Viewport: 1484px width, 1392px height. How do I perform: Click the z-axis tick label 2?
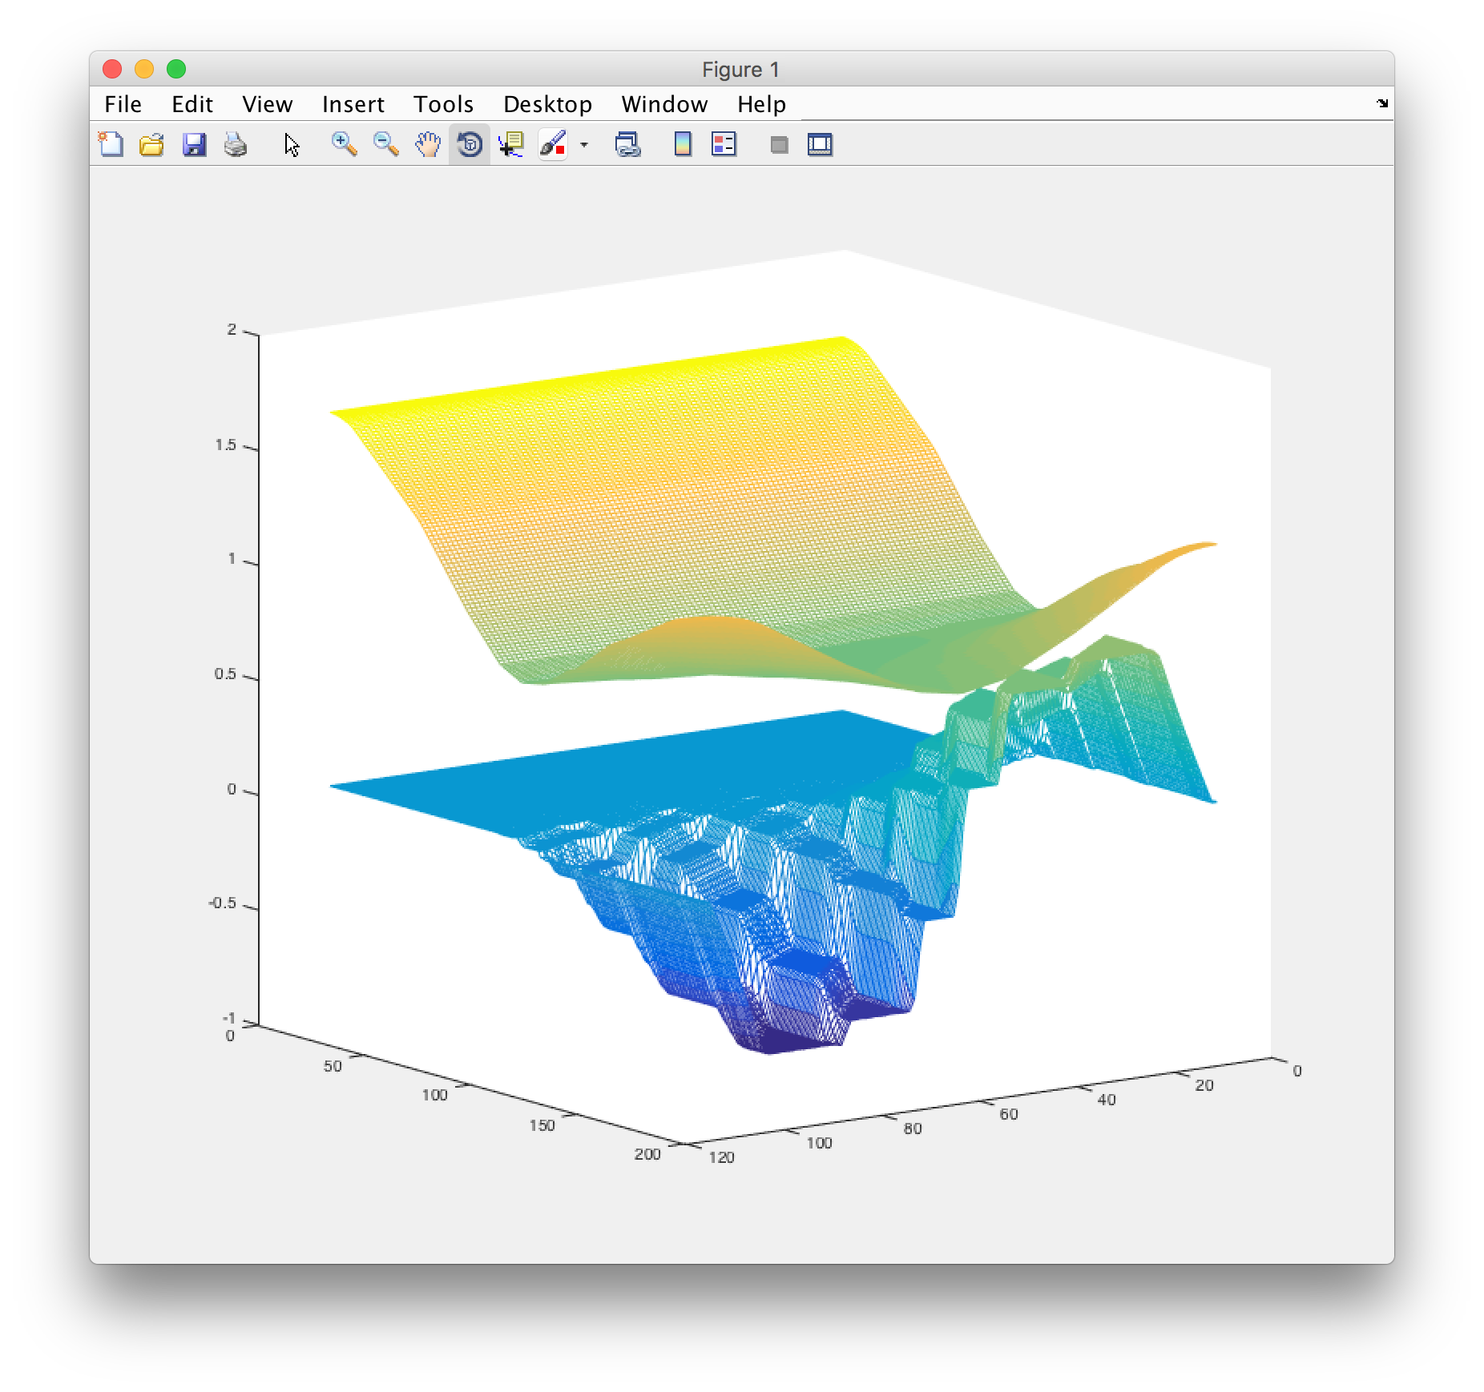(232, 330)
